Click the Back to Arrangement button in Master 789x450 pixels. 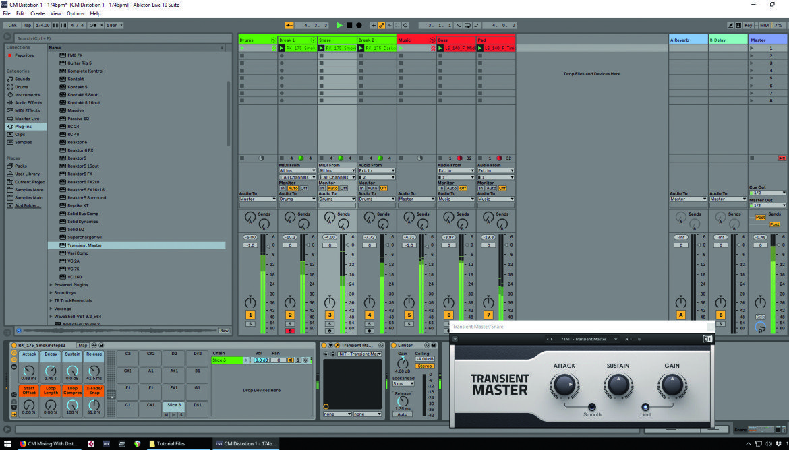pyautogui.click(x=782, y=158)
